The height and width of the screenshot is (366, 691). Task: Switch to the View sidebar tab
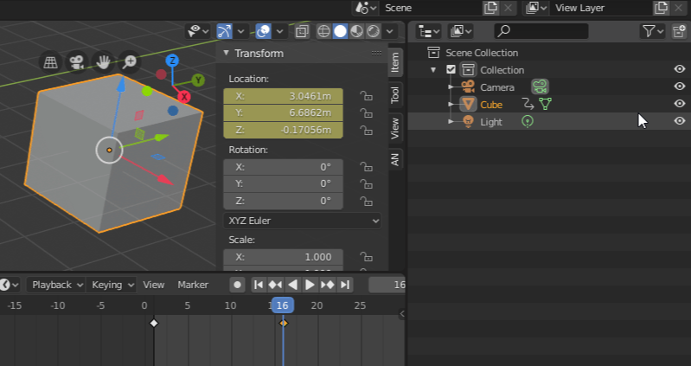[395, 128]
